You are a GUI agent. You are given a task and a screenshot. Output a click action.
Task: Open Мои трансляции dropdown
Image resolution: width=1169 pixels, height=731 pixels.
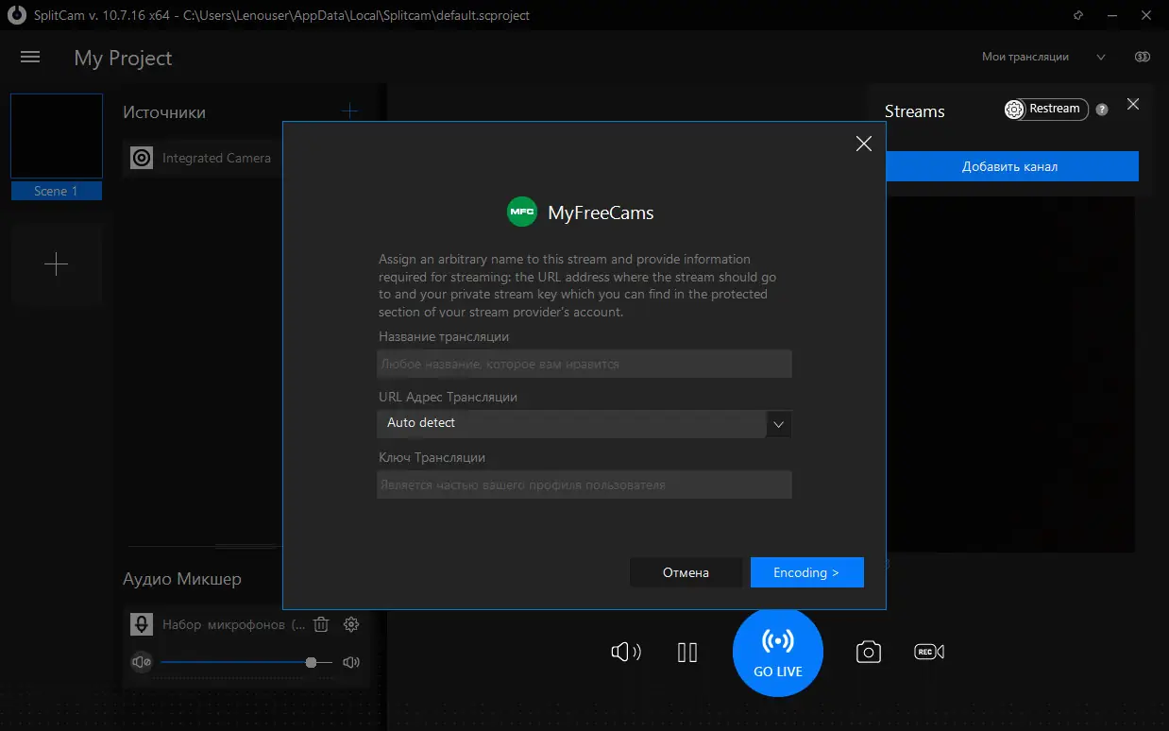click(x=1043, y=57)
